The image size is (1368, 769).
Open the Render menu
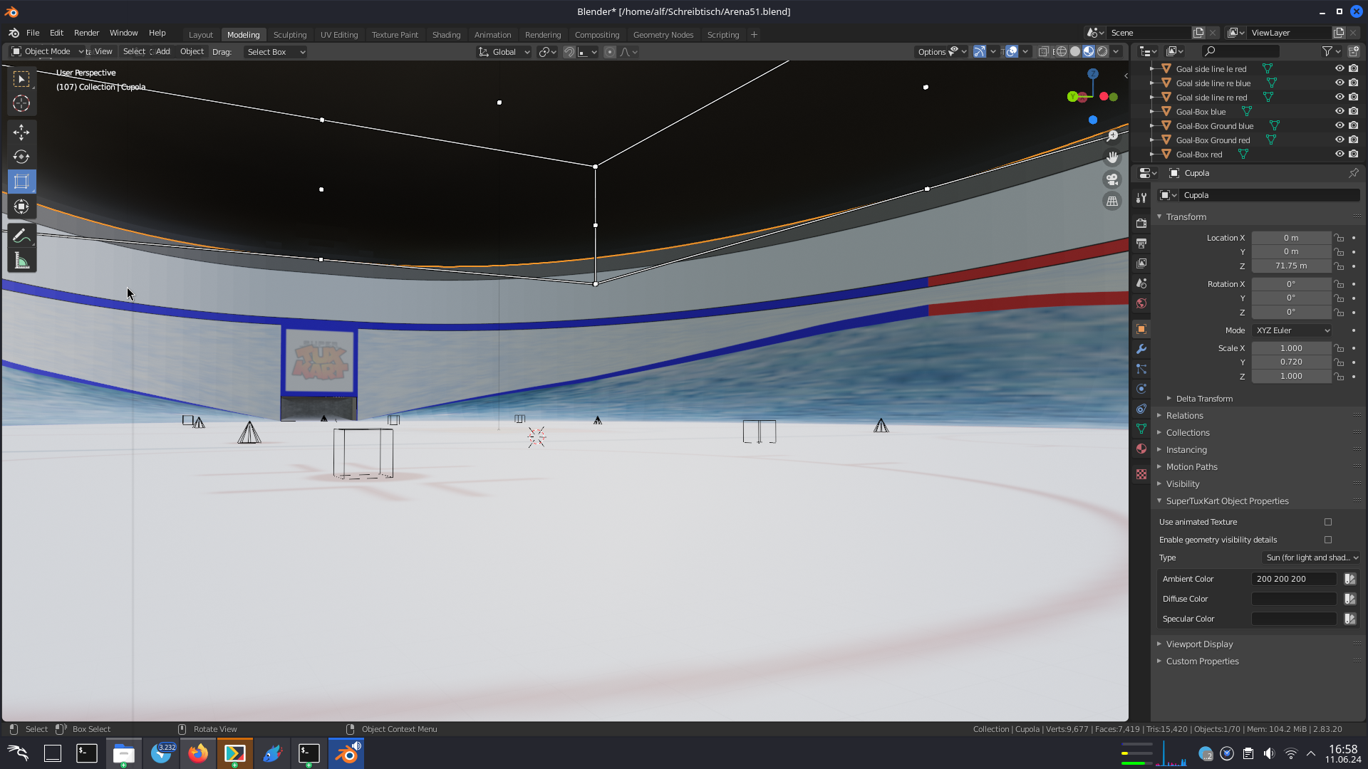pos(86,33)
